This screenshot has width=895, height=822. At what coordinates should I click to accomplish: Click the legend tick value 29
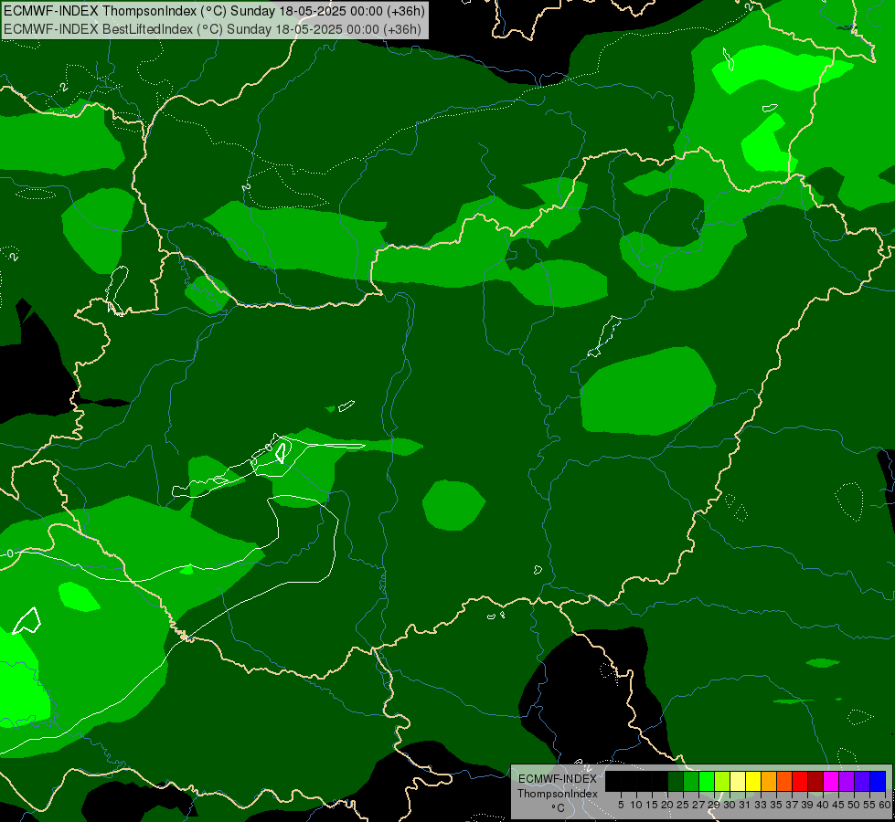(713, 805)
